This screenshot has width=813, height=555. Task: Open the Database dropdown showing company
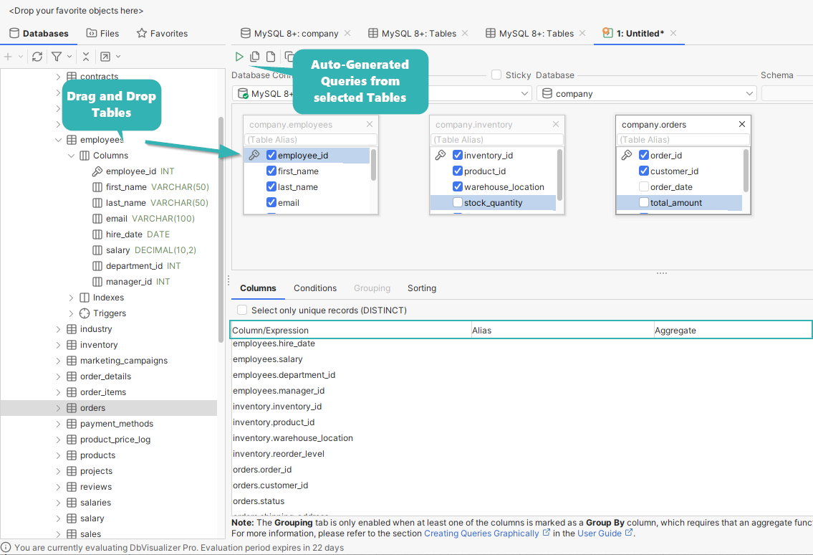pos(646,93)
